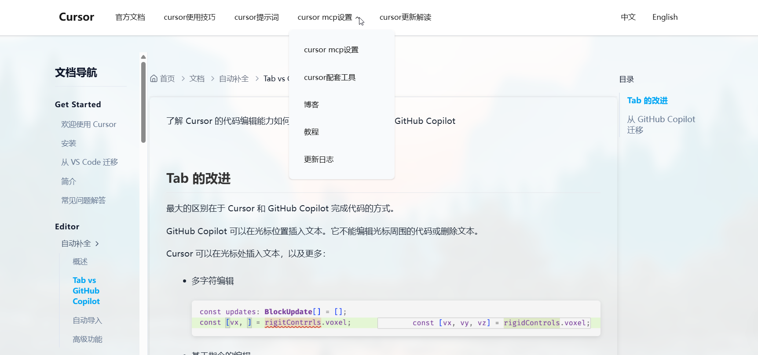
Task: Go to cursor使用技巧 page
Action: 189,17
